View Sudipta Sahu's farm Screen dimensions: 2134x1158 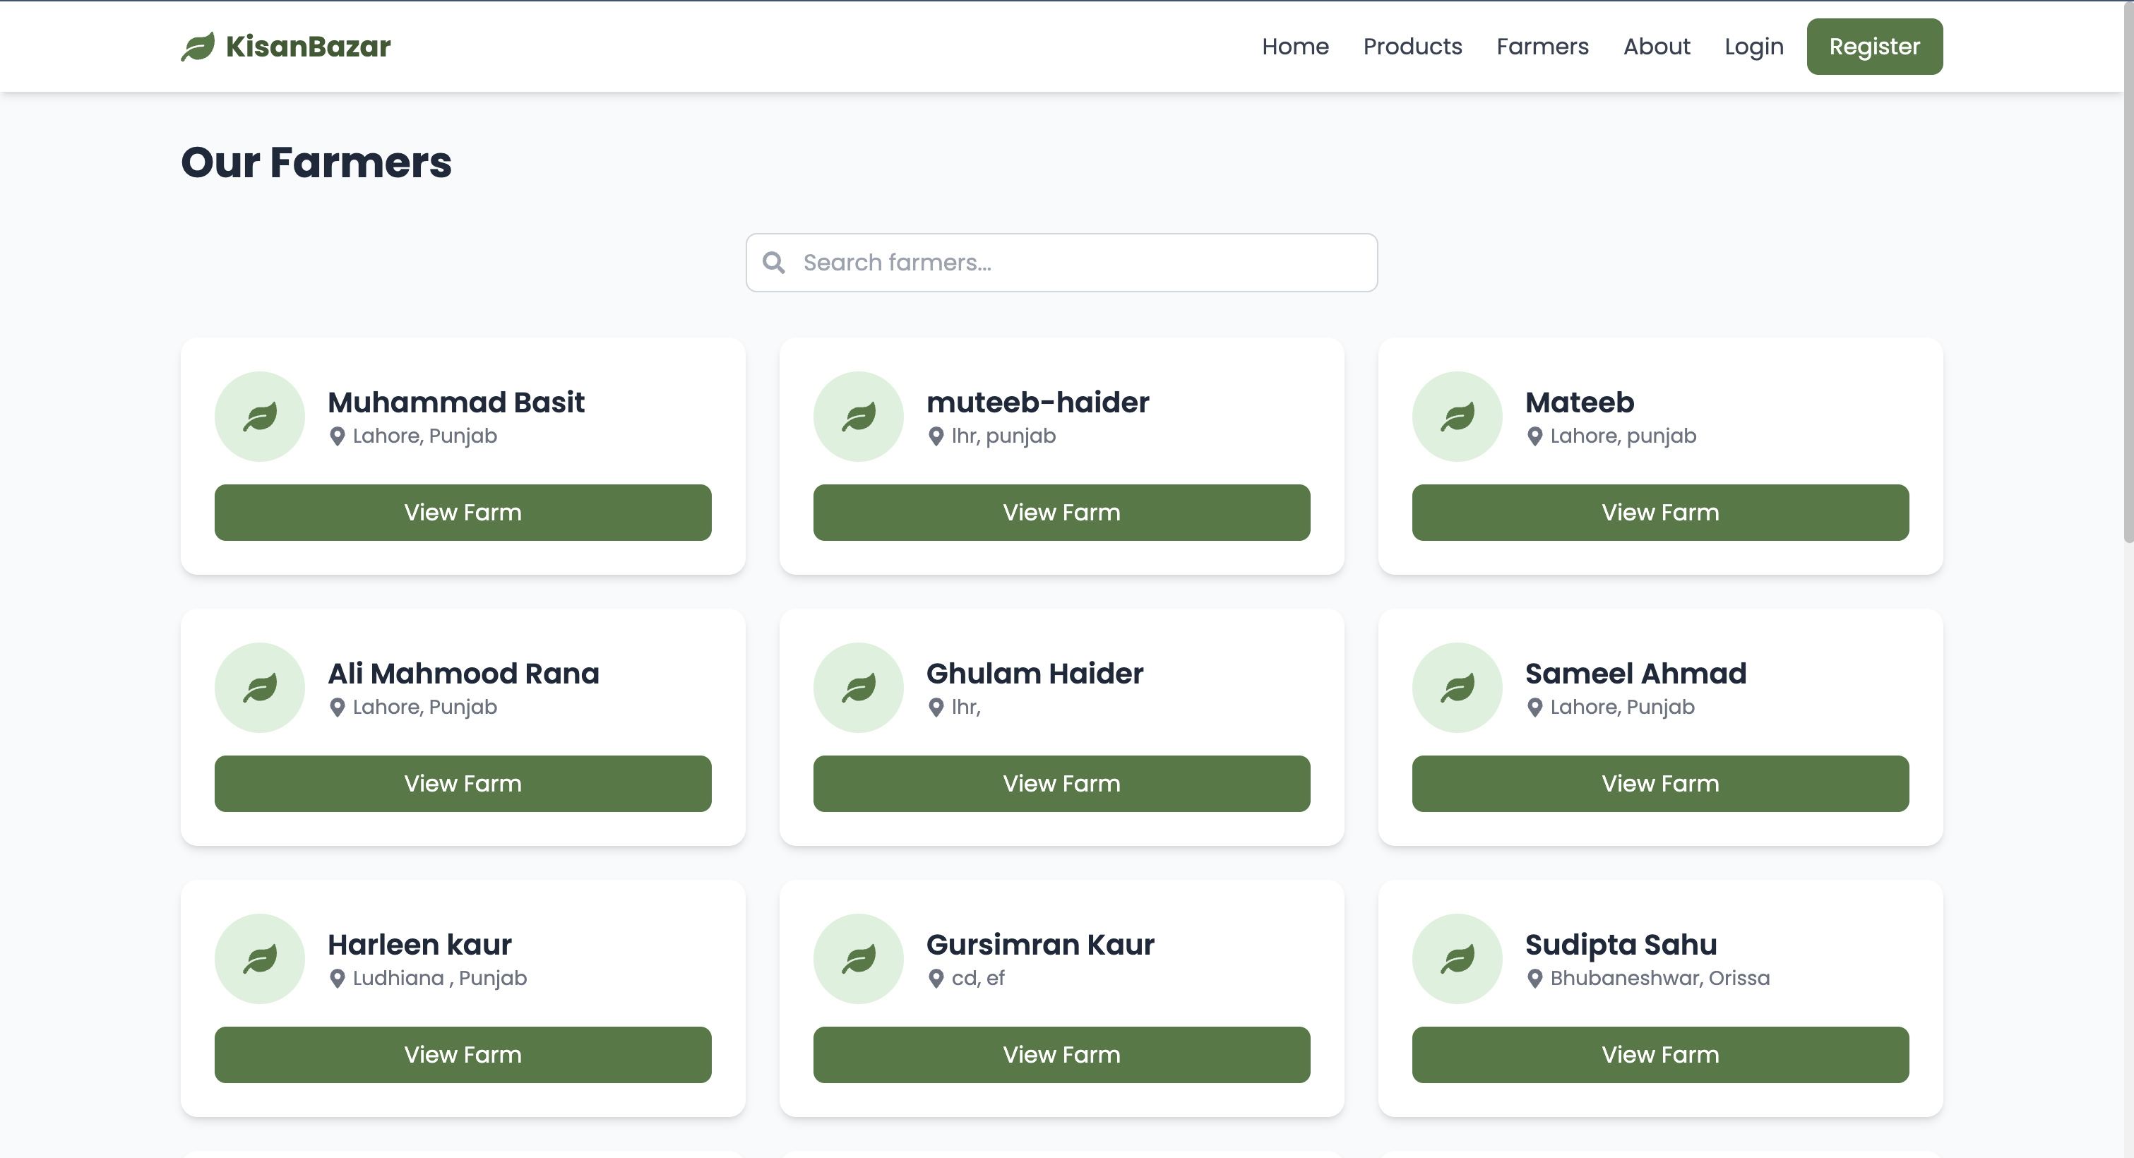tap(1660, 1054)
